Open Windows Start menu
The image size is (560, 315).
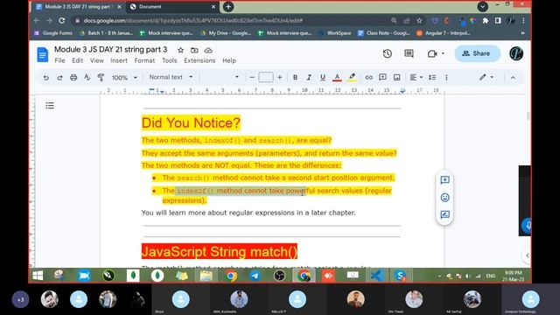pos(38,276)
